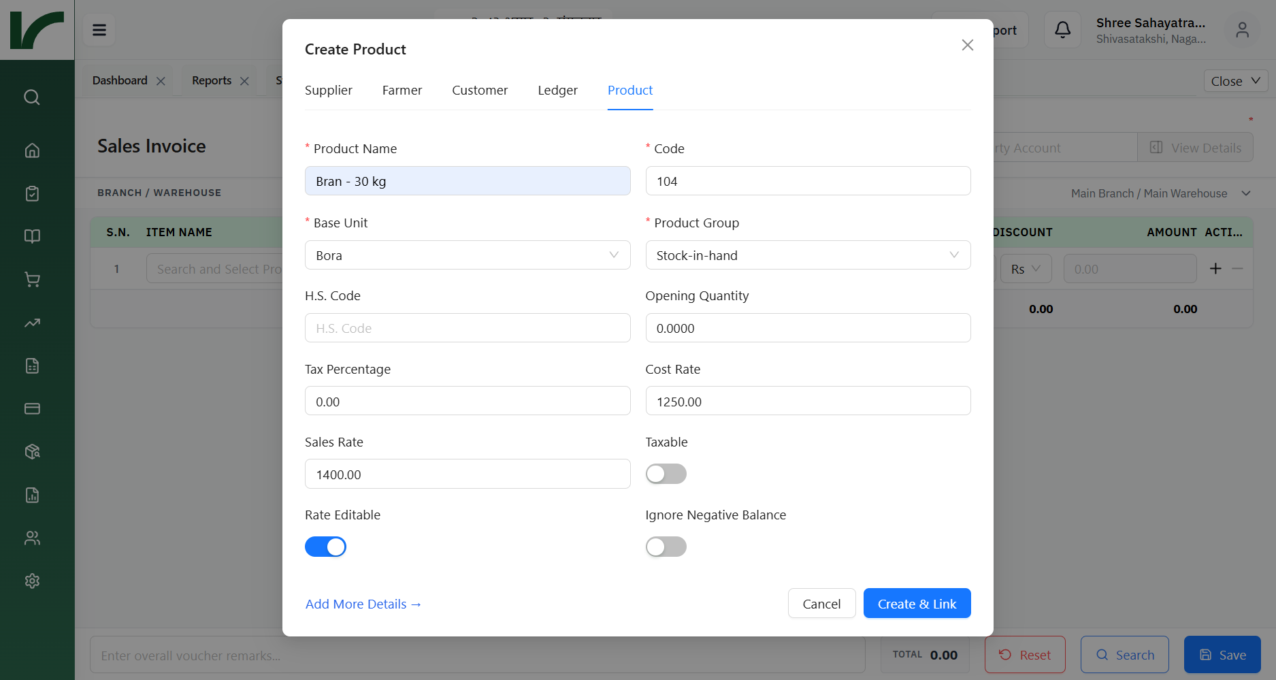Expand Main Branch / Main Warehouse selector
Viewport: 1276px width, 680px height.
[1161, 193]
